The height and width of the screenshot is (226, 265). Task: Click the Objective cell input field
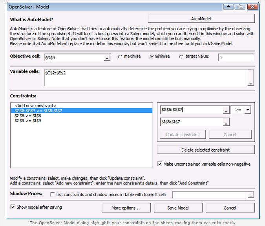pyautogui.click(x=74, y=57)
